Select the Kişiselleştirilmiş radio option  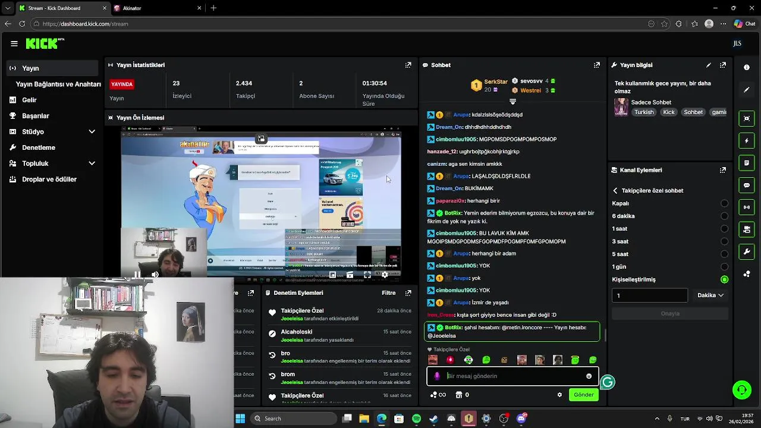click(x=724, y=279)
